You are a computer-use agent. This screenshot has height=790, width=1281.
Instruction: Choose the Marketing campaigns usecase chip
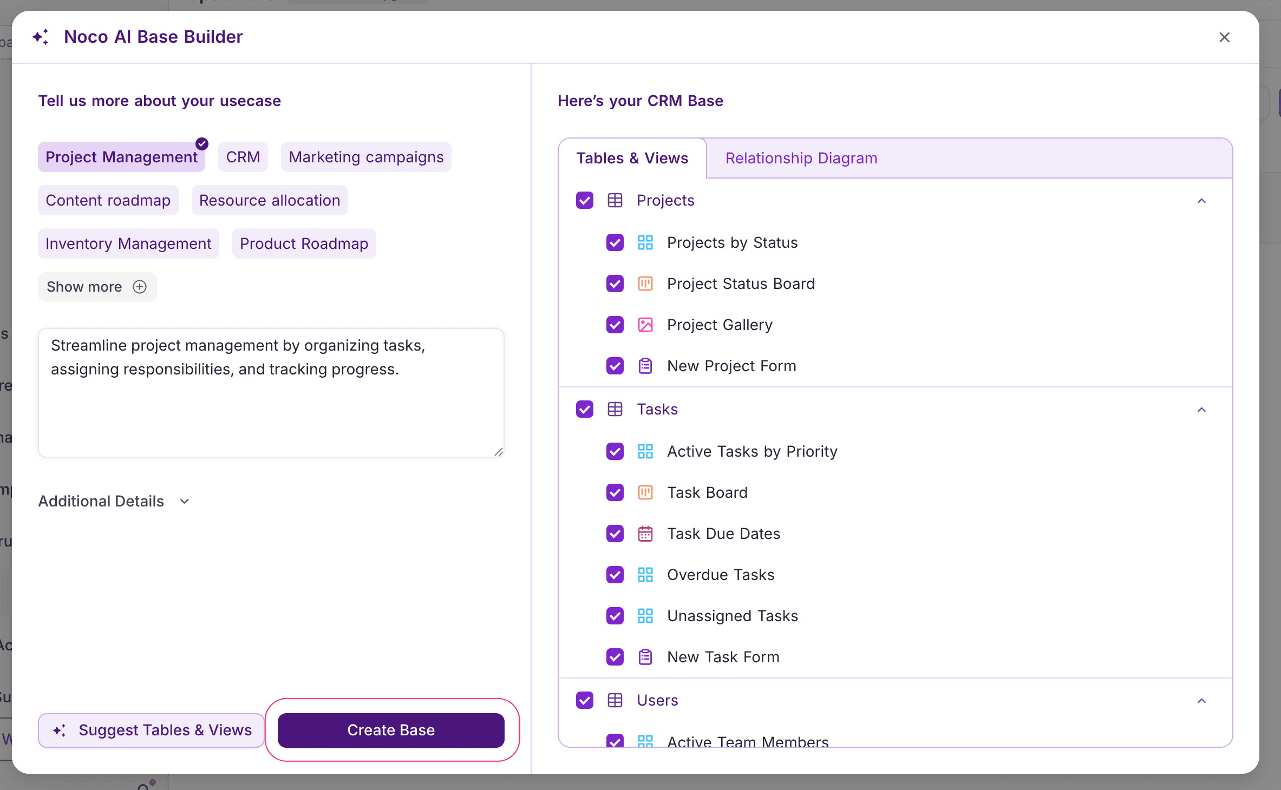pos(366,157)
